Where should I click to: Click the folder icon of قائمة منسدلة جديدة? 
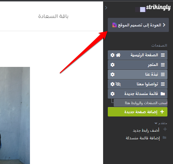(x=163, y=94)
